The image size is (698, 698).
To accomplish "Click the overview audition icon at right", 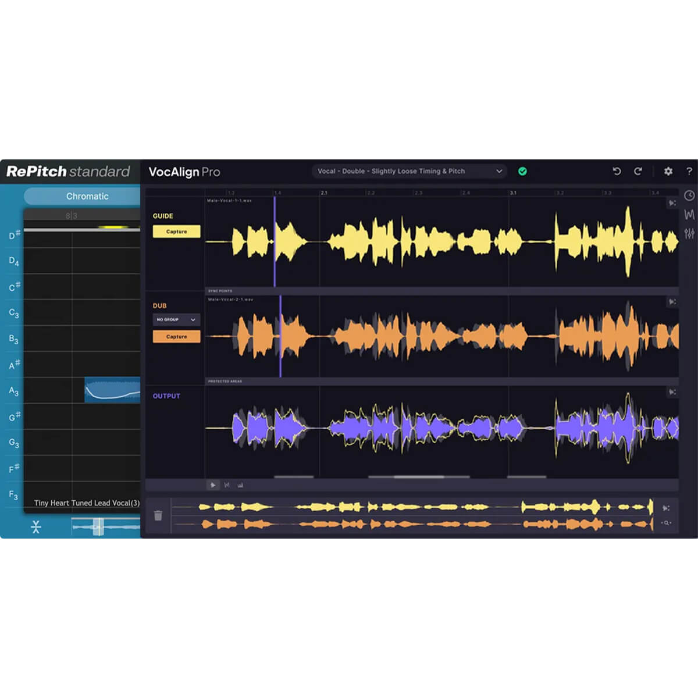I will tap(666, 508).
